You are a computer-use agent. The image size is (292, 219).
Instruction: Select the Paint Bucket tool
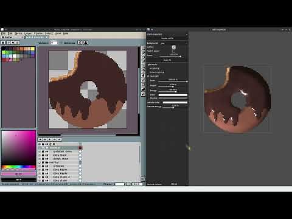tap(143, 75)
